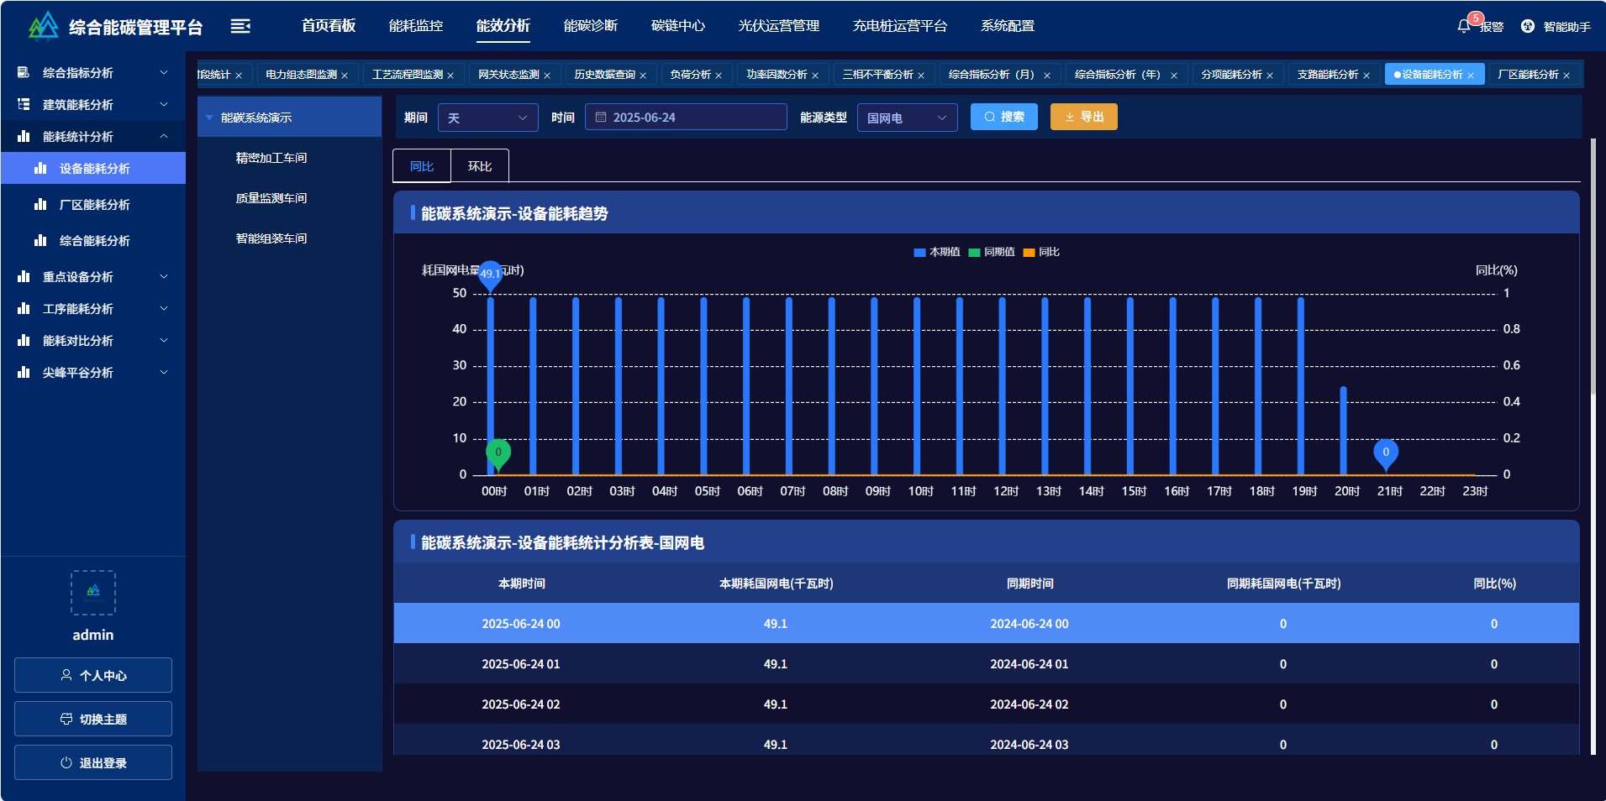Open the 能源类型 dropdown
This screenshot has height=801, width=1606.
click(906, 118)
